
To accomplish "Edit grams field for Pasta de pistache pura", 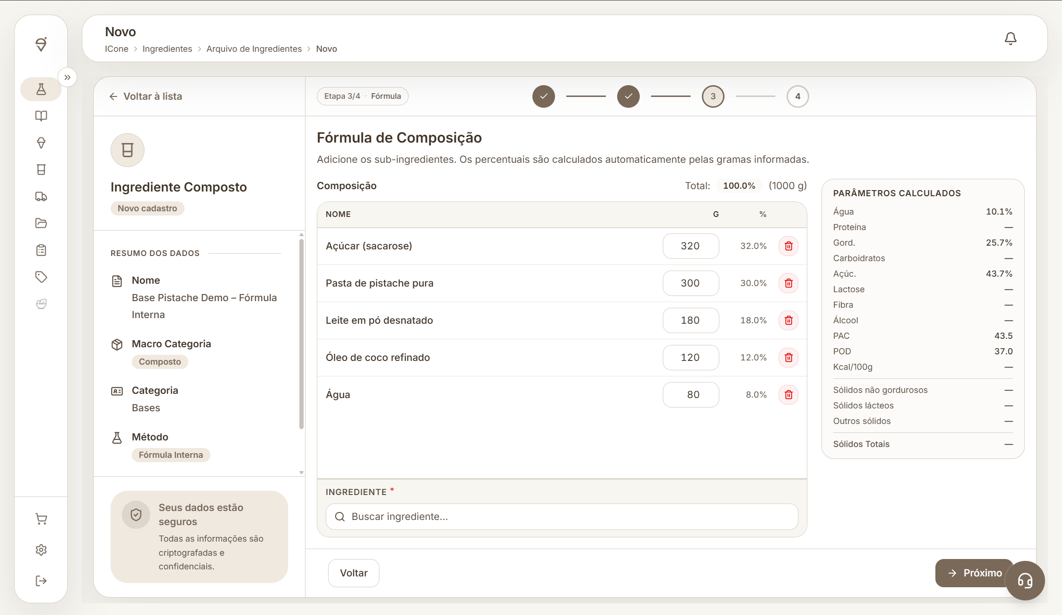I will (x=691, y=283).
